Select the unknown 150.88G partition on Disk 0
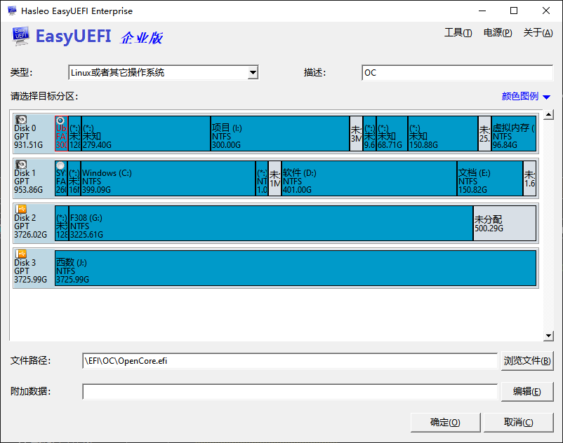Image resolution: width=563 pixels, height=443 pixels. click(443, 133)
